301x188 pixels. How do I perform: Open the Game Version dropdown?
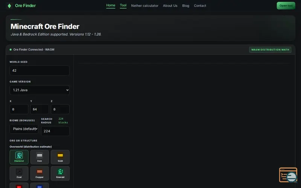click(40, 90)
